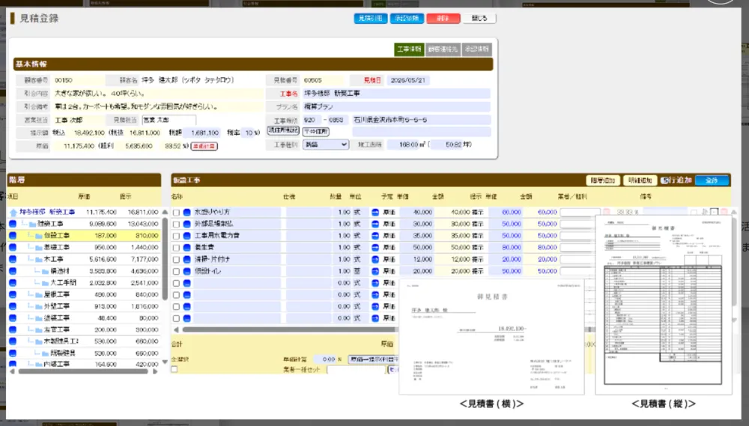Click blue detail icon next to 水盛りやり方

tap(187, 212)
